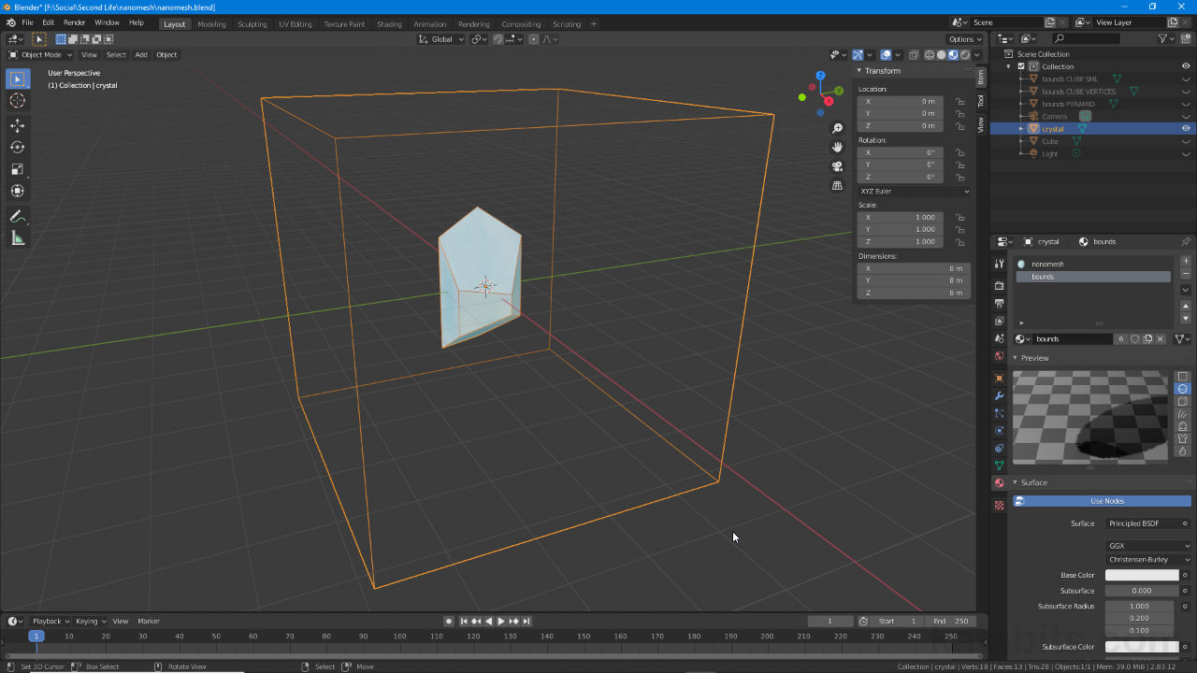Open the Output properties tab

click(999, 304)
